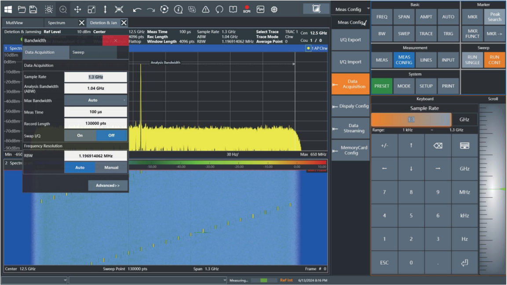Screen dimensions: 507x285
Task: Click the orange Sample Rate value bar
Action: 411,119
